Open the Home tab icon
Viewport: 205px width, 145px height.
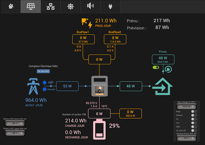pyautogui.click(x=11, y=6)
